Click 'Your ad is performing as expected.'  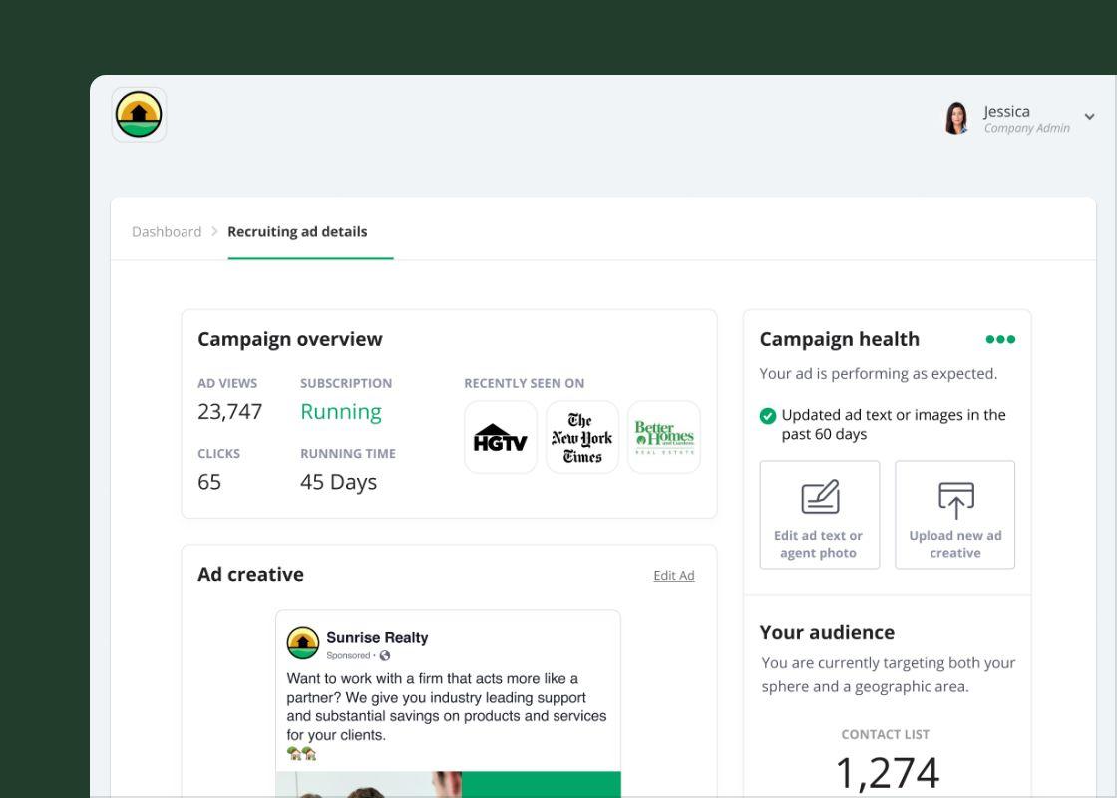point(879,373)
